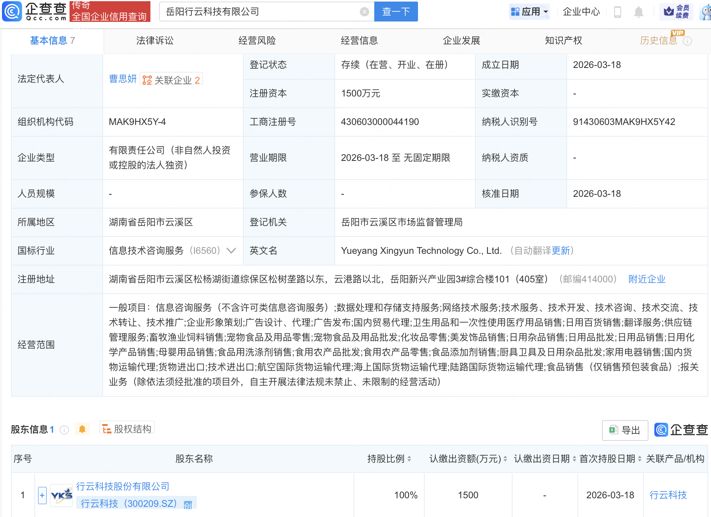Open the 知识产权 tab

563,40
